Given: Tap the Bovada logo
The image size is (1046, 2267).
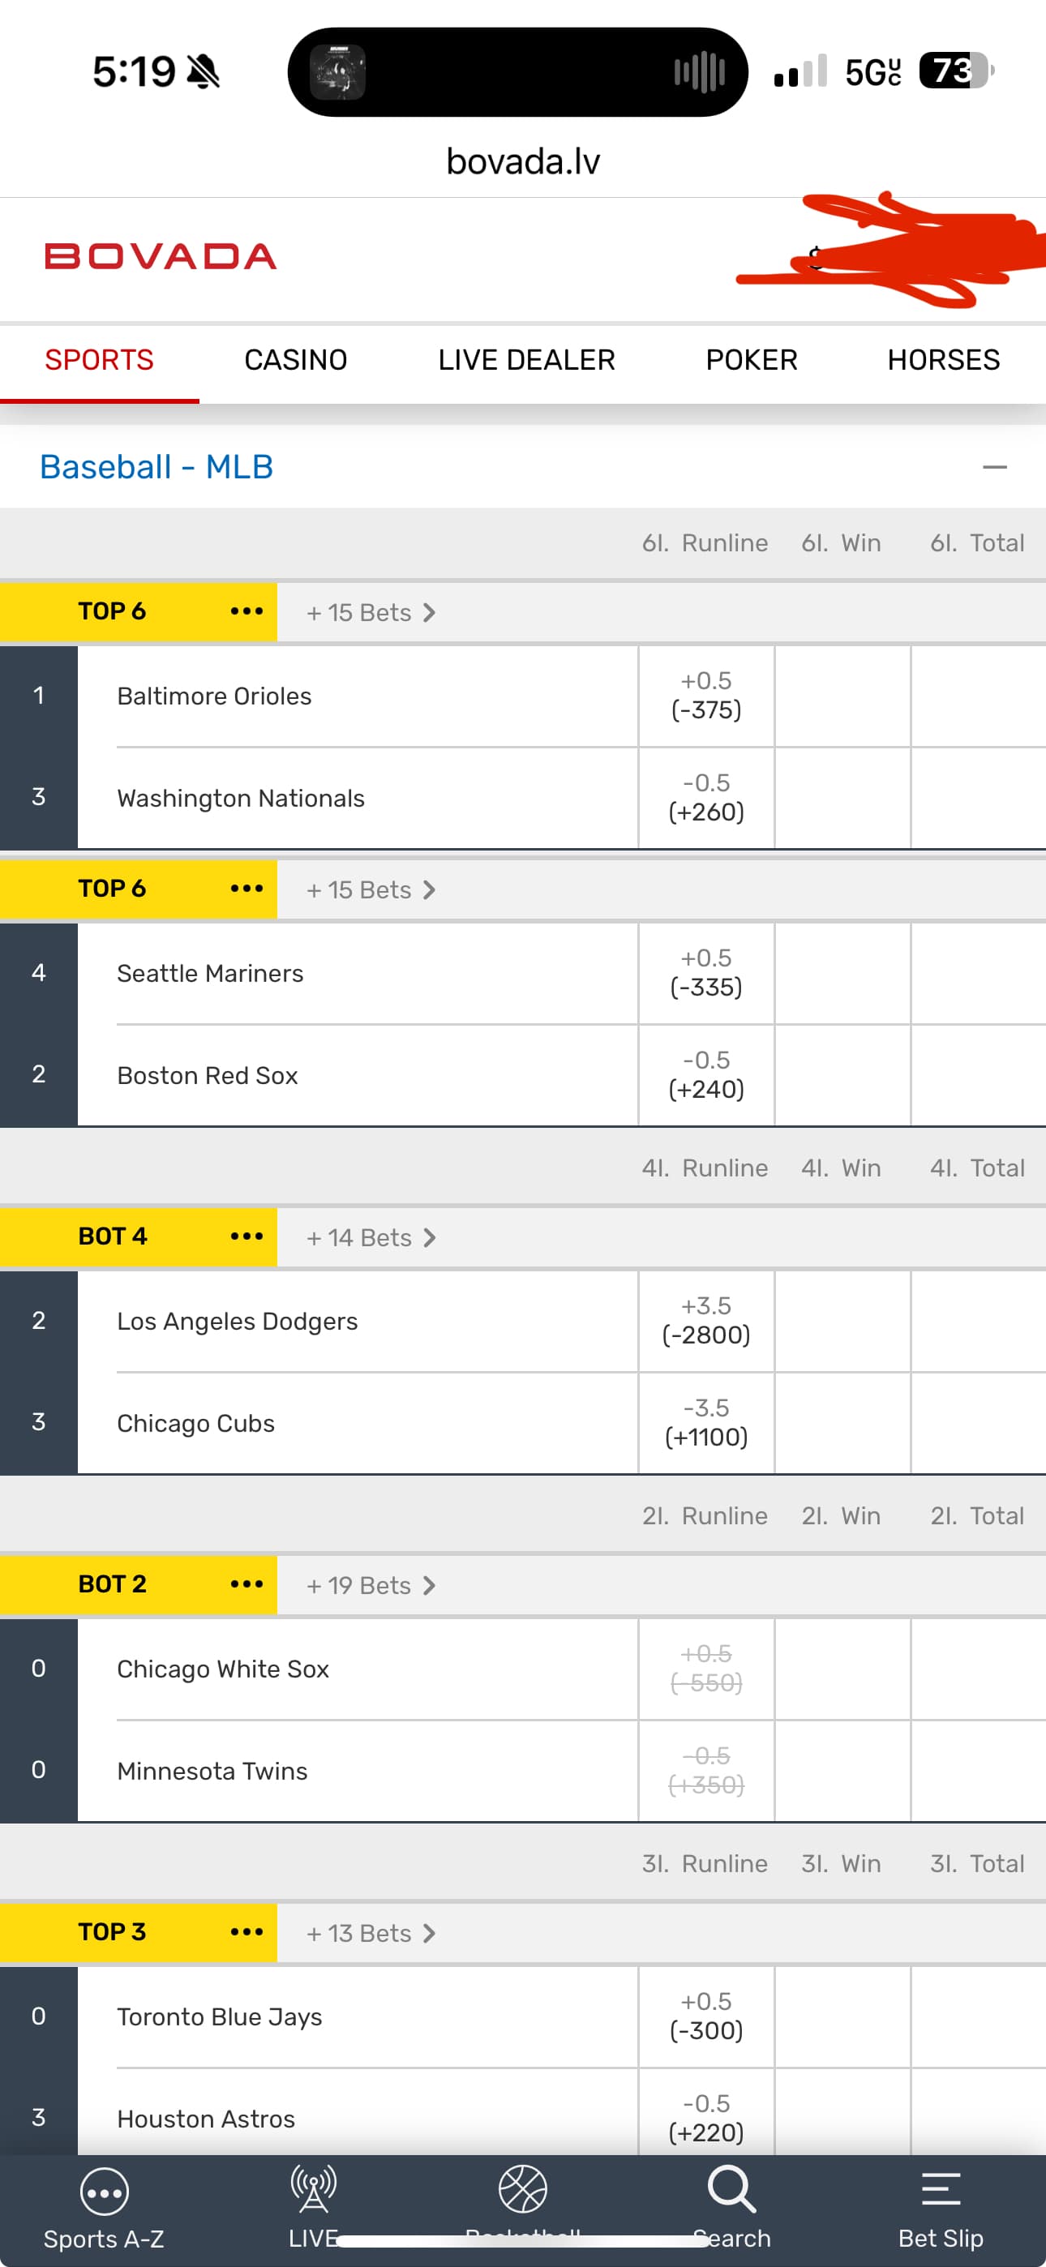Looking at the screenshot, I should coord(161,257).
